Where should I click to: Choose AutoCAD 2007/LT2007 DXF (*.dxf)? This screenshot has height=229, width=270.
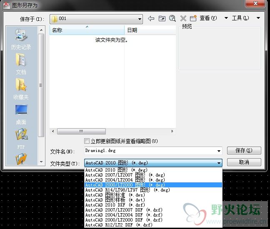coord(153,210)
